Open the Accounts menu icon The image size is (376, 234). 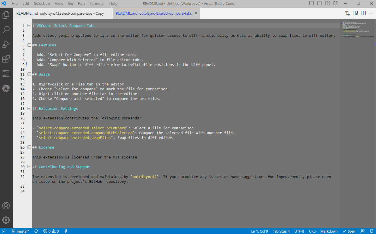pyautogui.click(x=6, y=206)
